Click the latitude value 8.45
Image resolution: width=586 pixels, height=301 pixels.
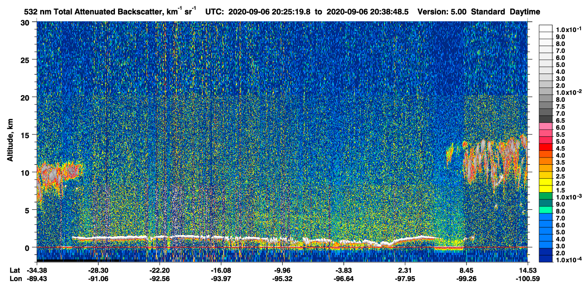coord(467,270)
